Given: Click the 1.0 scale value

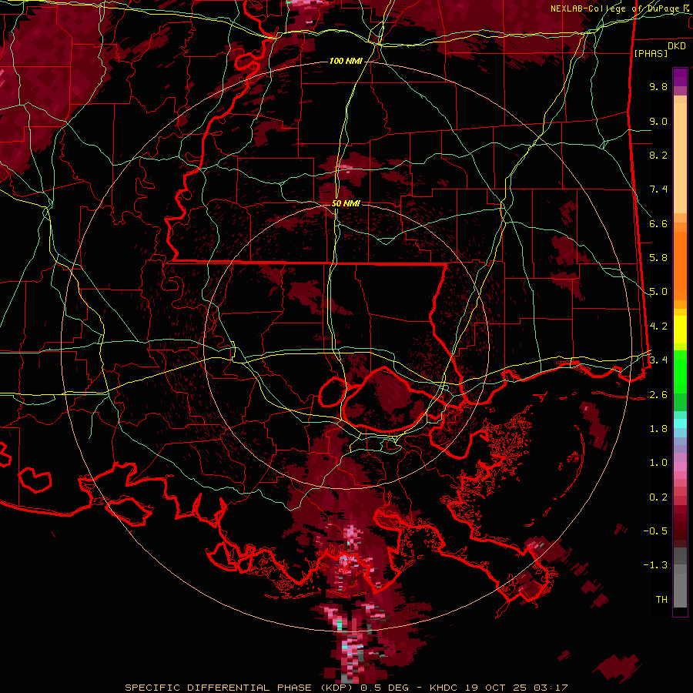Looking at the screenshot, I should pyautogui.click(x=658, y=463).
